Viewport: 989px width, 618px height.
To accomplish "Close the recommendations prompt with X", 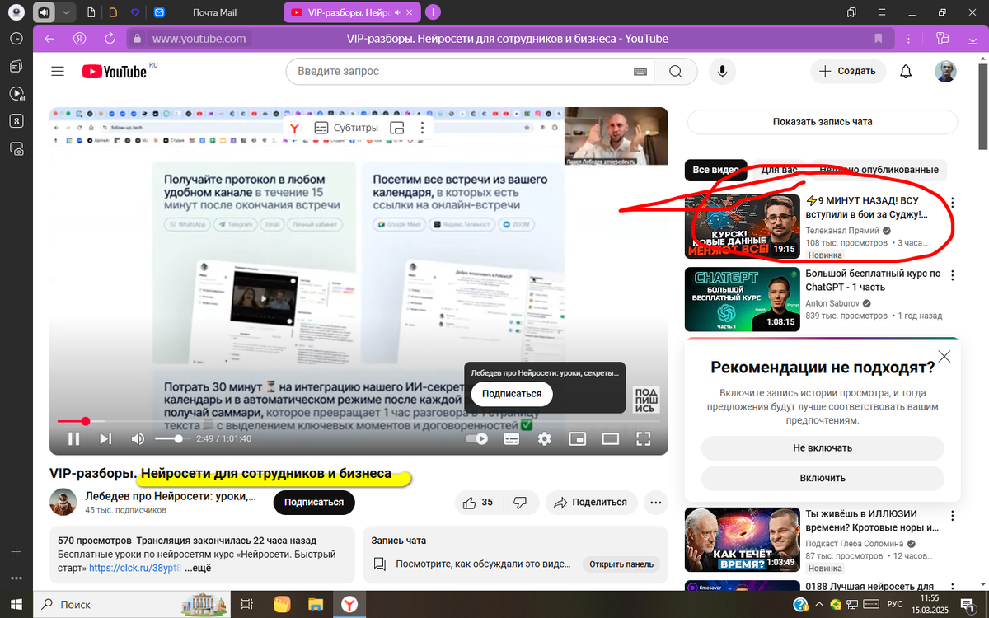I will point(944,357).
